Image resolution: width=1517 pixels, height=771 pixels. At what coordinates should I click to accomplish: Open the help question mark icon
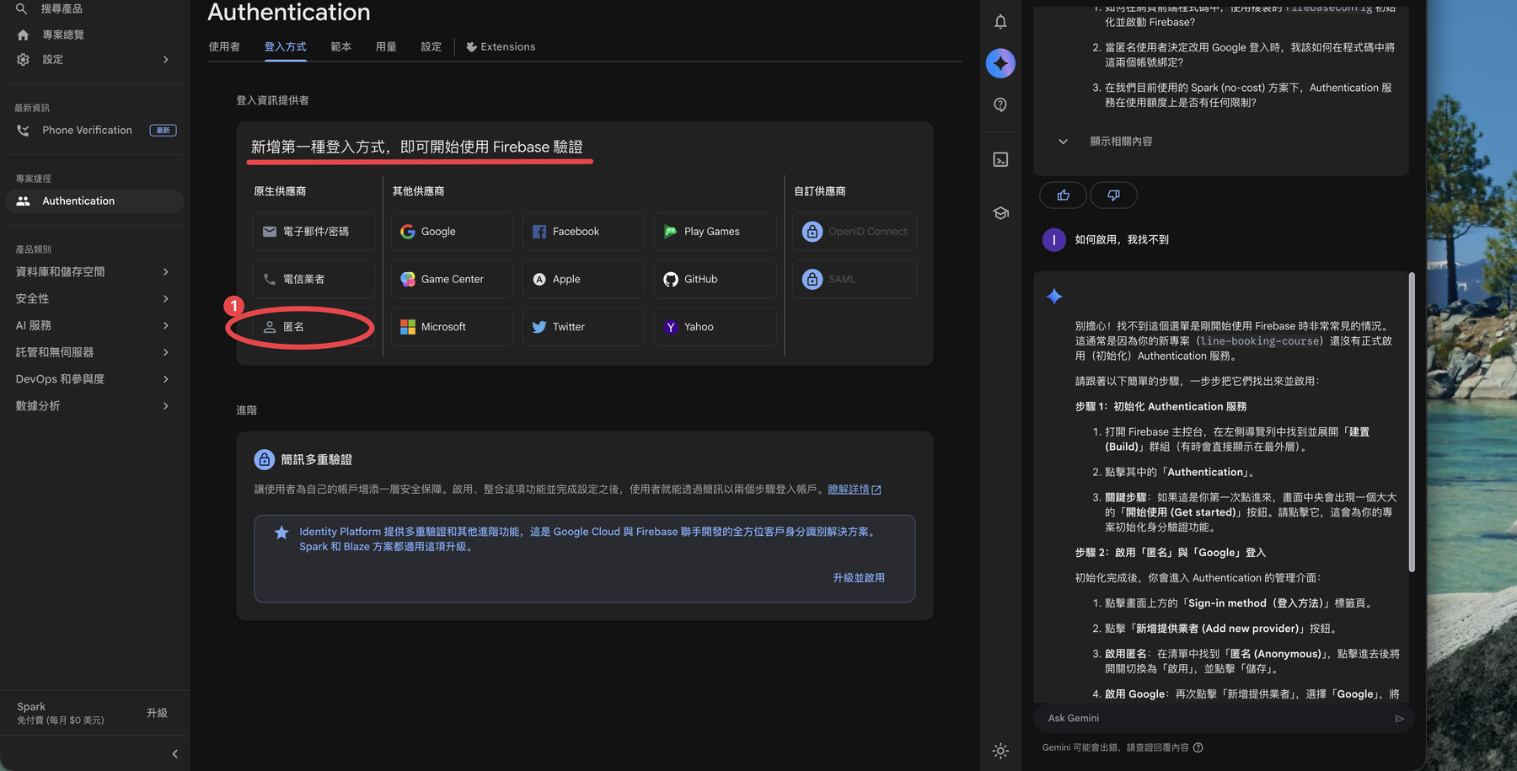(1000, 104)
